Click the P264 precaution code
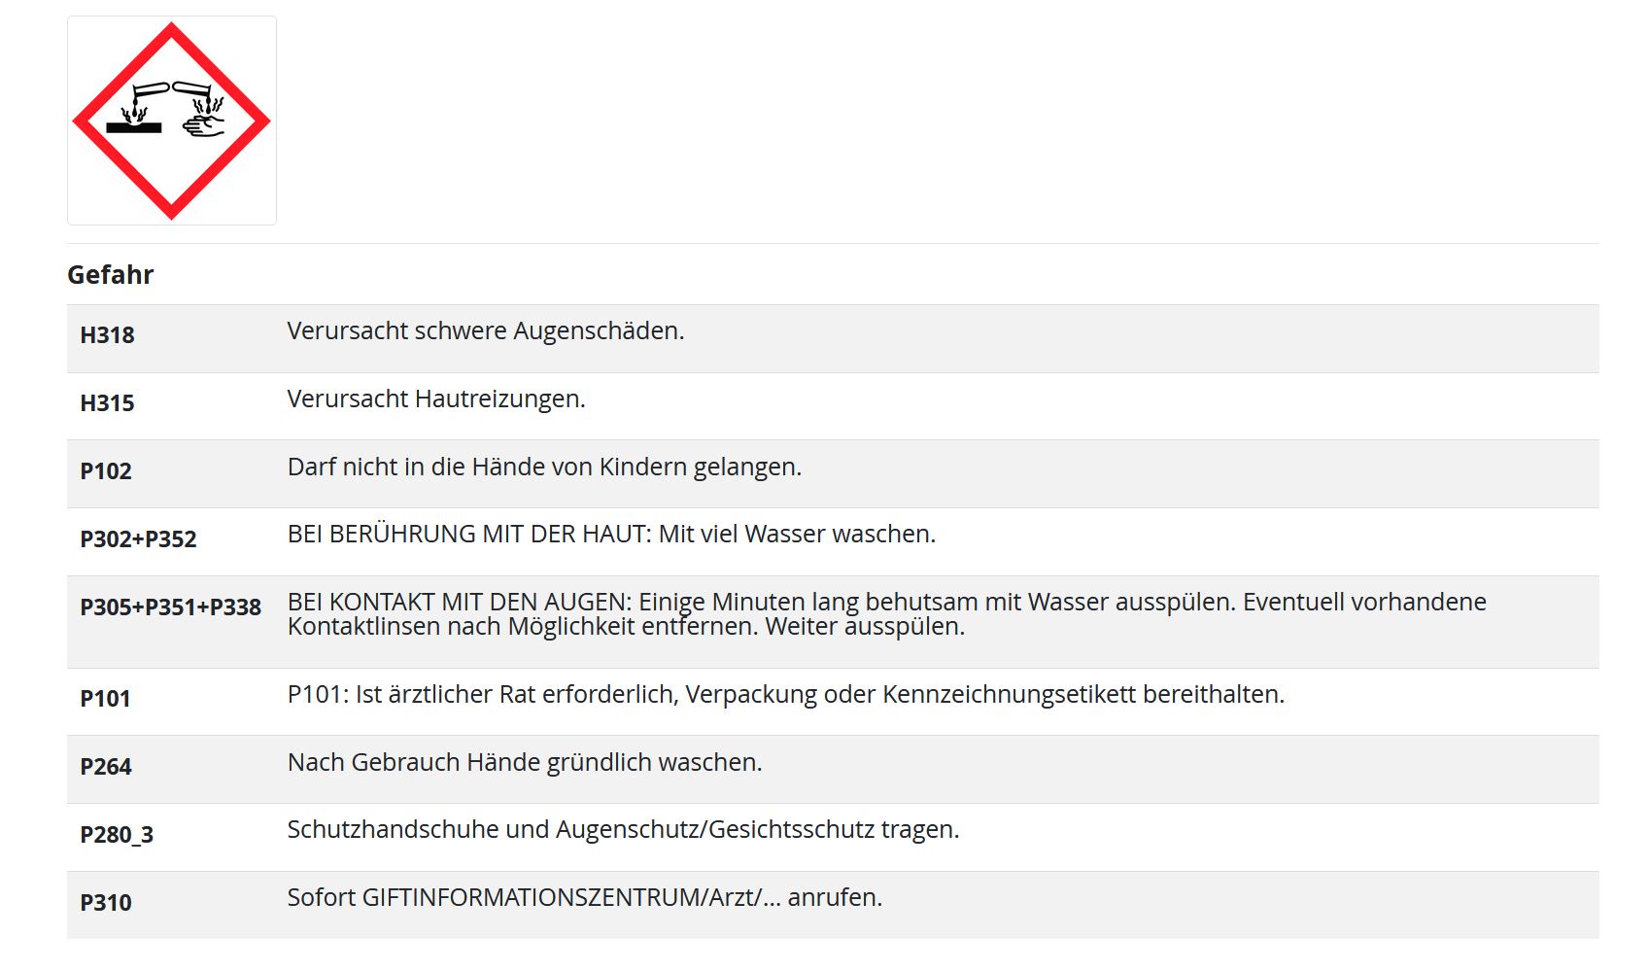 [x=106, y=767]
